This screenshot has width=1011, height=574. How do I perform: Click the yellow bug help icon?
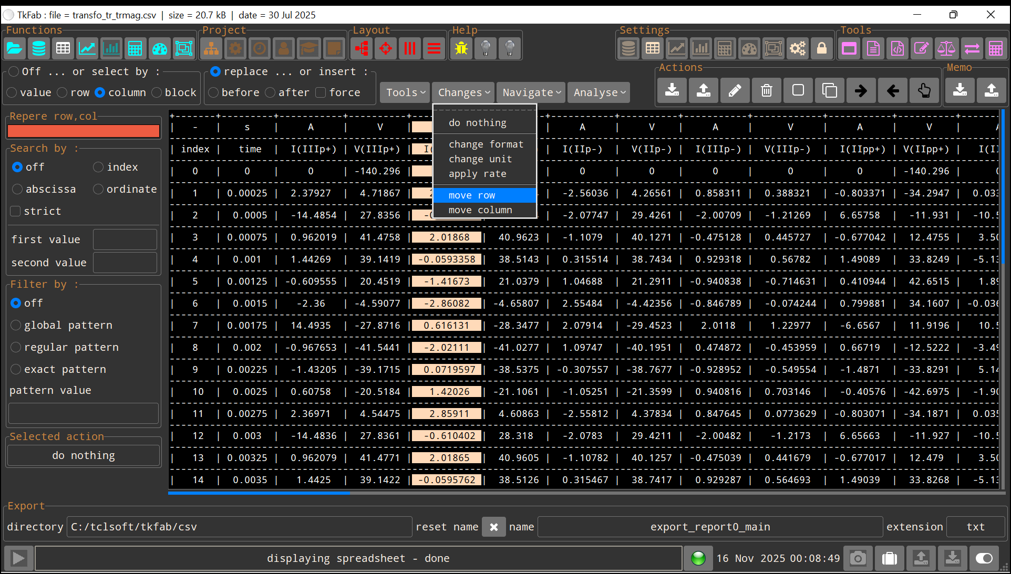(x=461, y=49)
